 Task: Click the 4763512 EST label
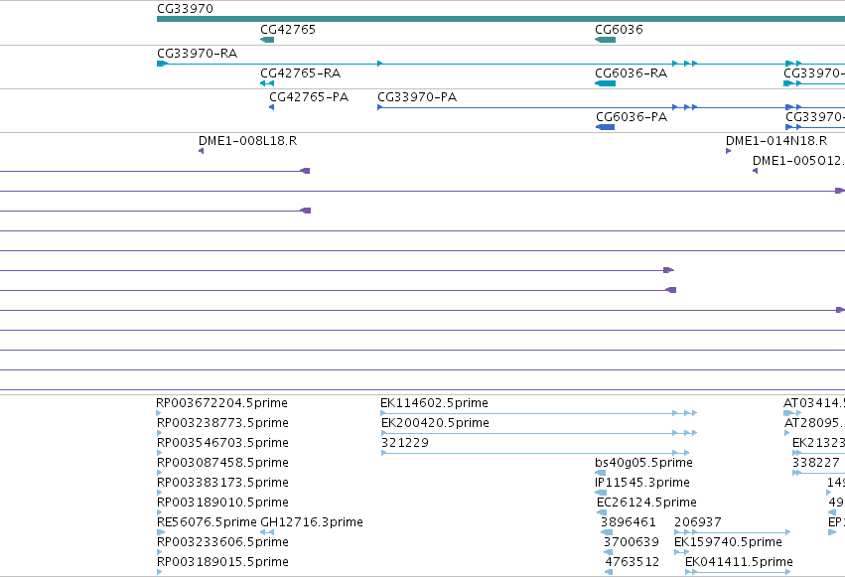pos(633,562)
